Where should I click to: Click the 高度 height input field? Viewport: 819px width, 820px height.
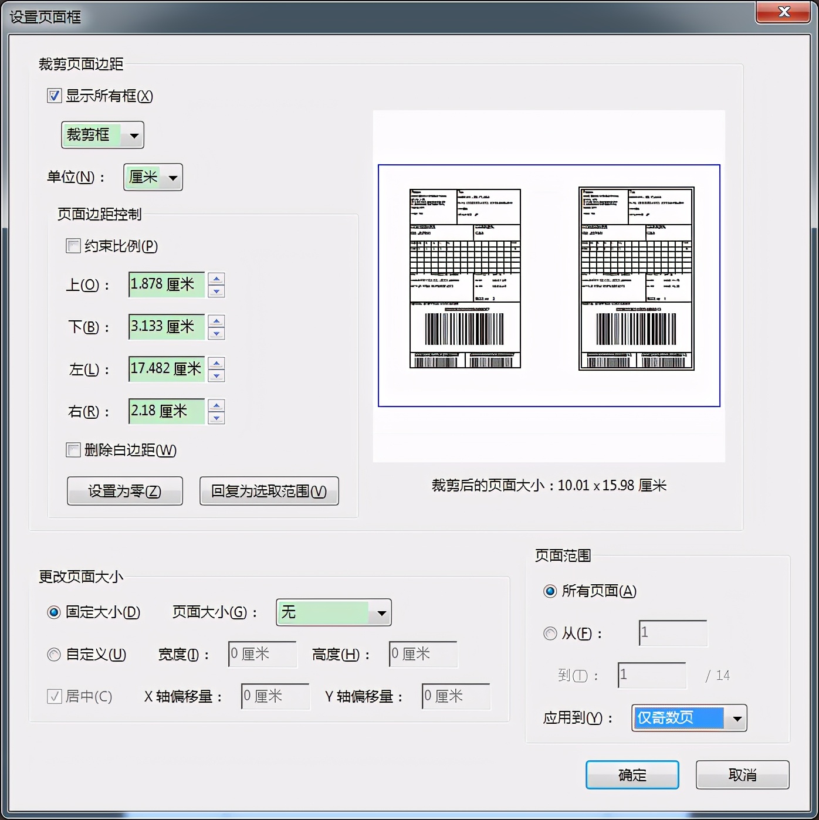pos(423,654)
